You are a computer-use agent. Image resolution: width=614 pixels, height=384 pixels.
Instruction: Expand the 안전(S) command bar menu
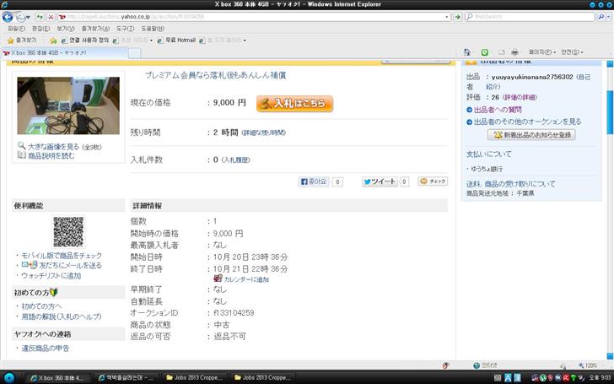click(572, 52)
